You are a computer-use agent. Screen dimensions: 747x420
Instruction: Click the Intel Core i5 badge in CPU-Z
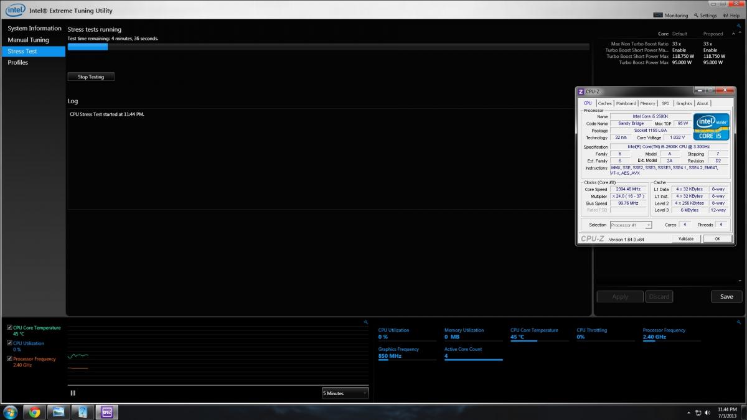coord(711,127)
